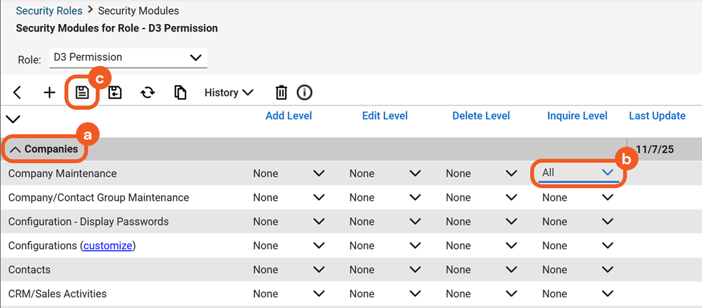The image size is (702, 308).
Task: Open Contacts Add Level dropdown
Action: 289,269
